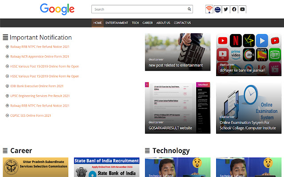Open Online Examination System card

click(248, 108)
